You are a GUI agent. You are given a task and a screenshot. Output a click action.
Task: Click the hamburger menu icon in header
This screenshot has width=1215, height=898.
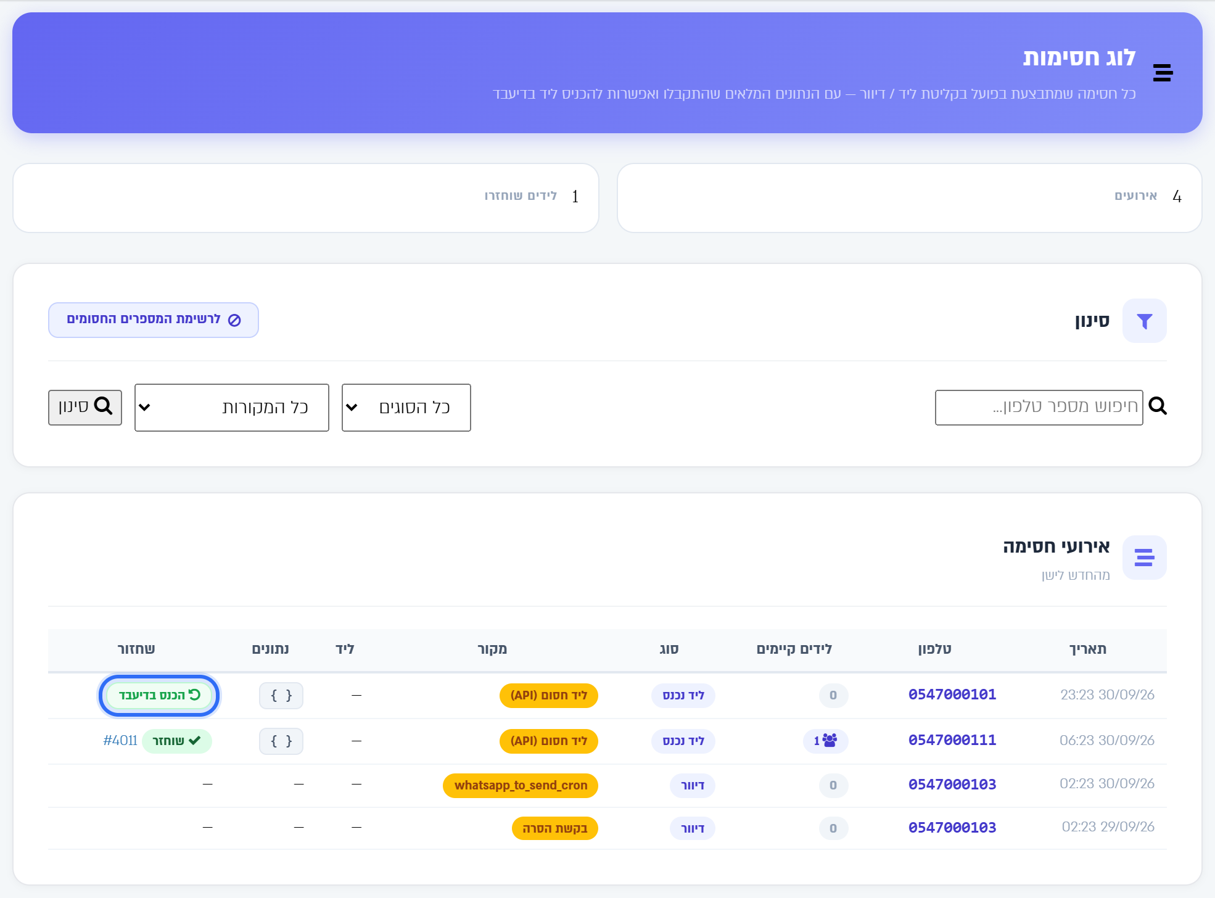pos(1163,73)
